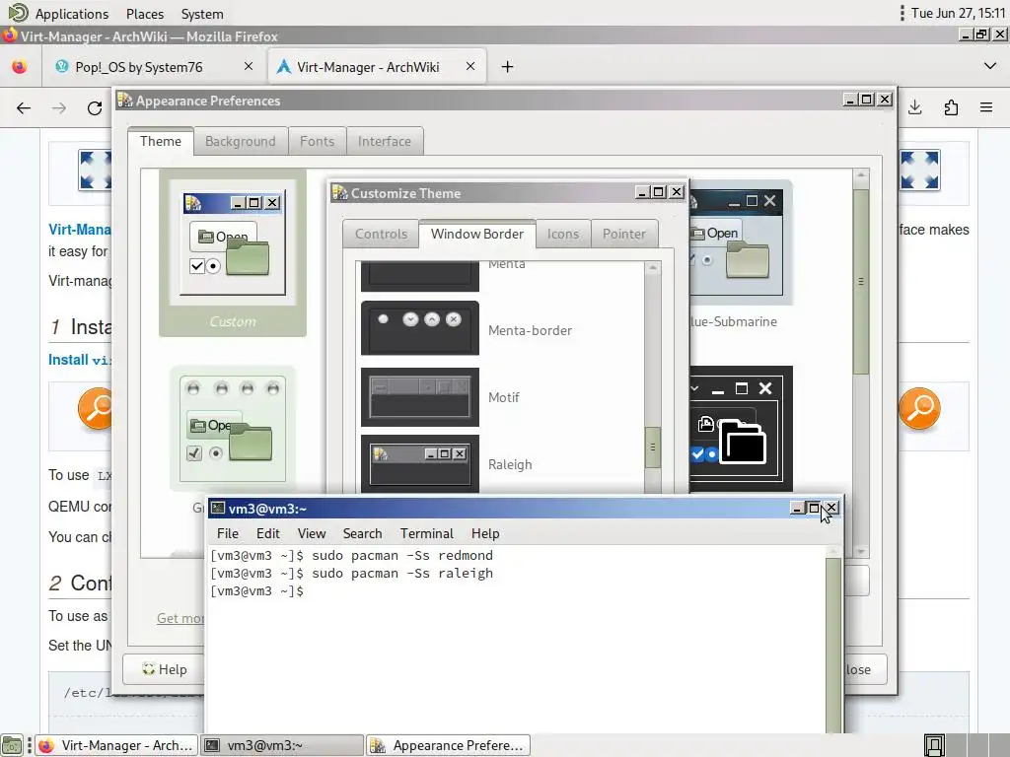Open the Controls tab in Customize Theme
This screenshot has width=1010, height=757.
pos(381,235)
